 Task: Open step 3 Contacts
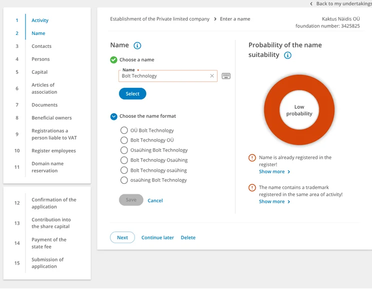pos(41,46)
